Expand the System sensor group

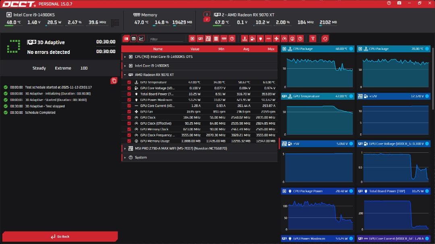pos(125,158)
